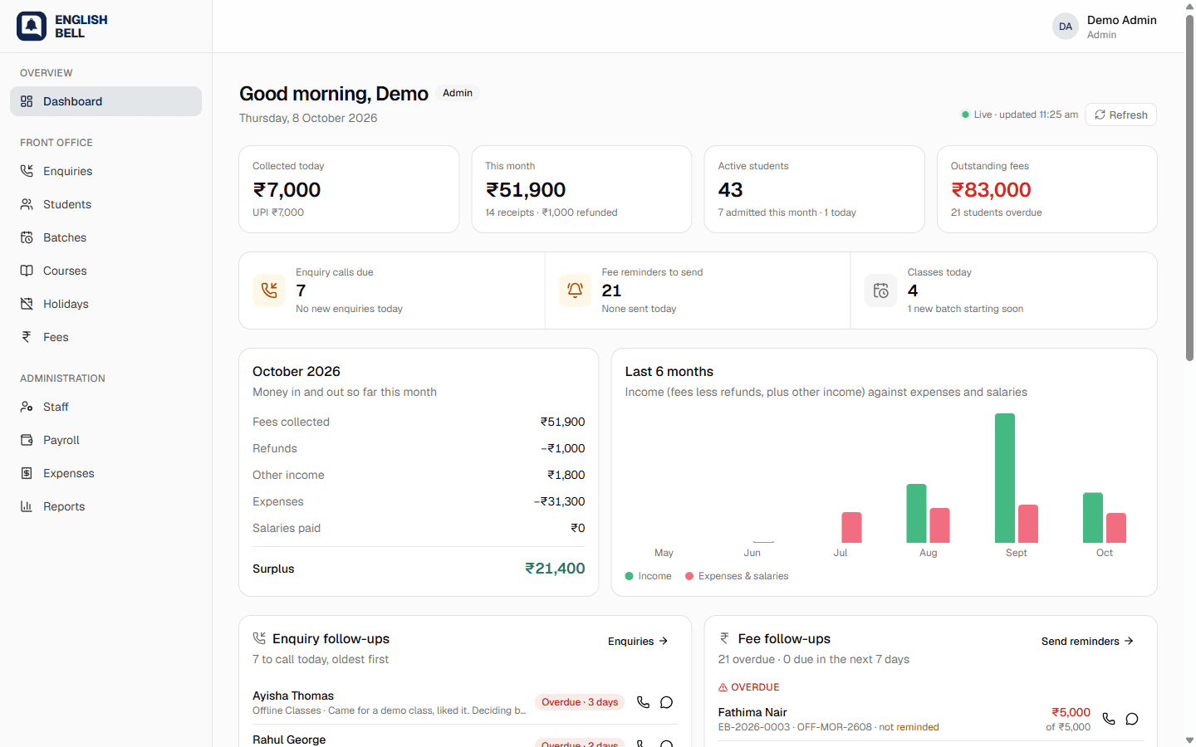Click the Holidays calendar-off icon in sidebar
The height and width of the screenshot is (747, 1196).
tap(27, 304)
